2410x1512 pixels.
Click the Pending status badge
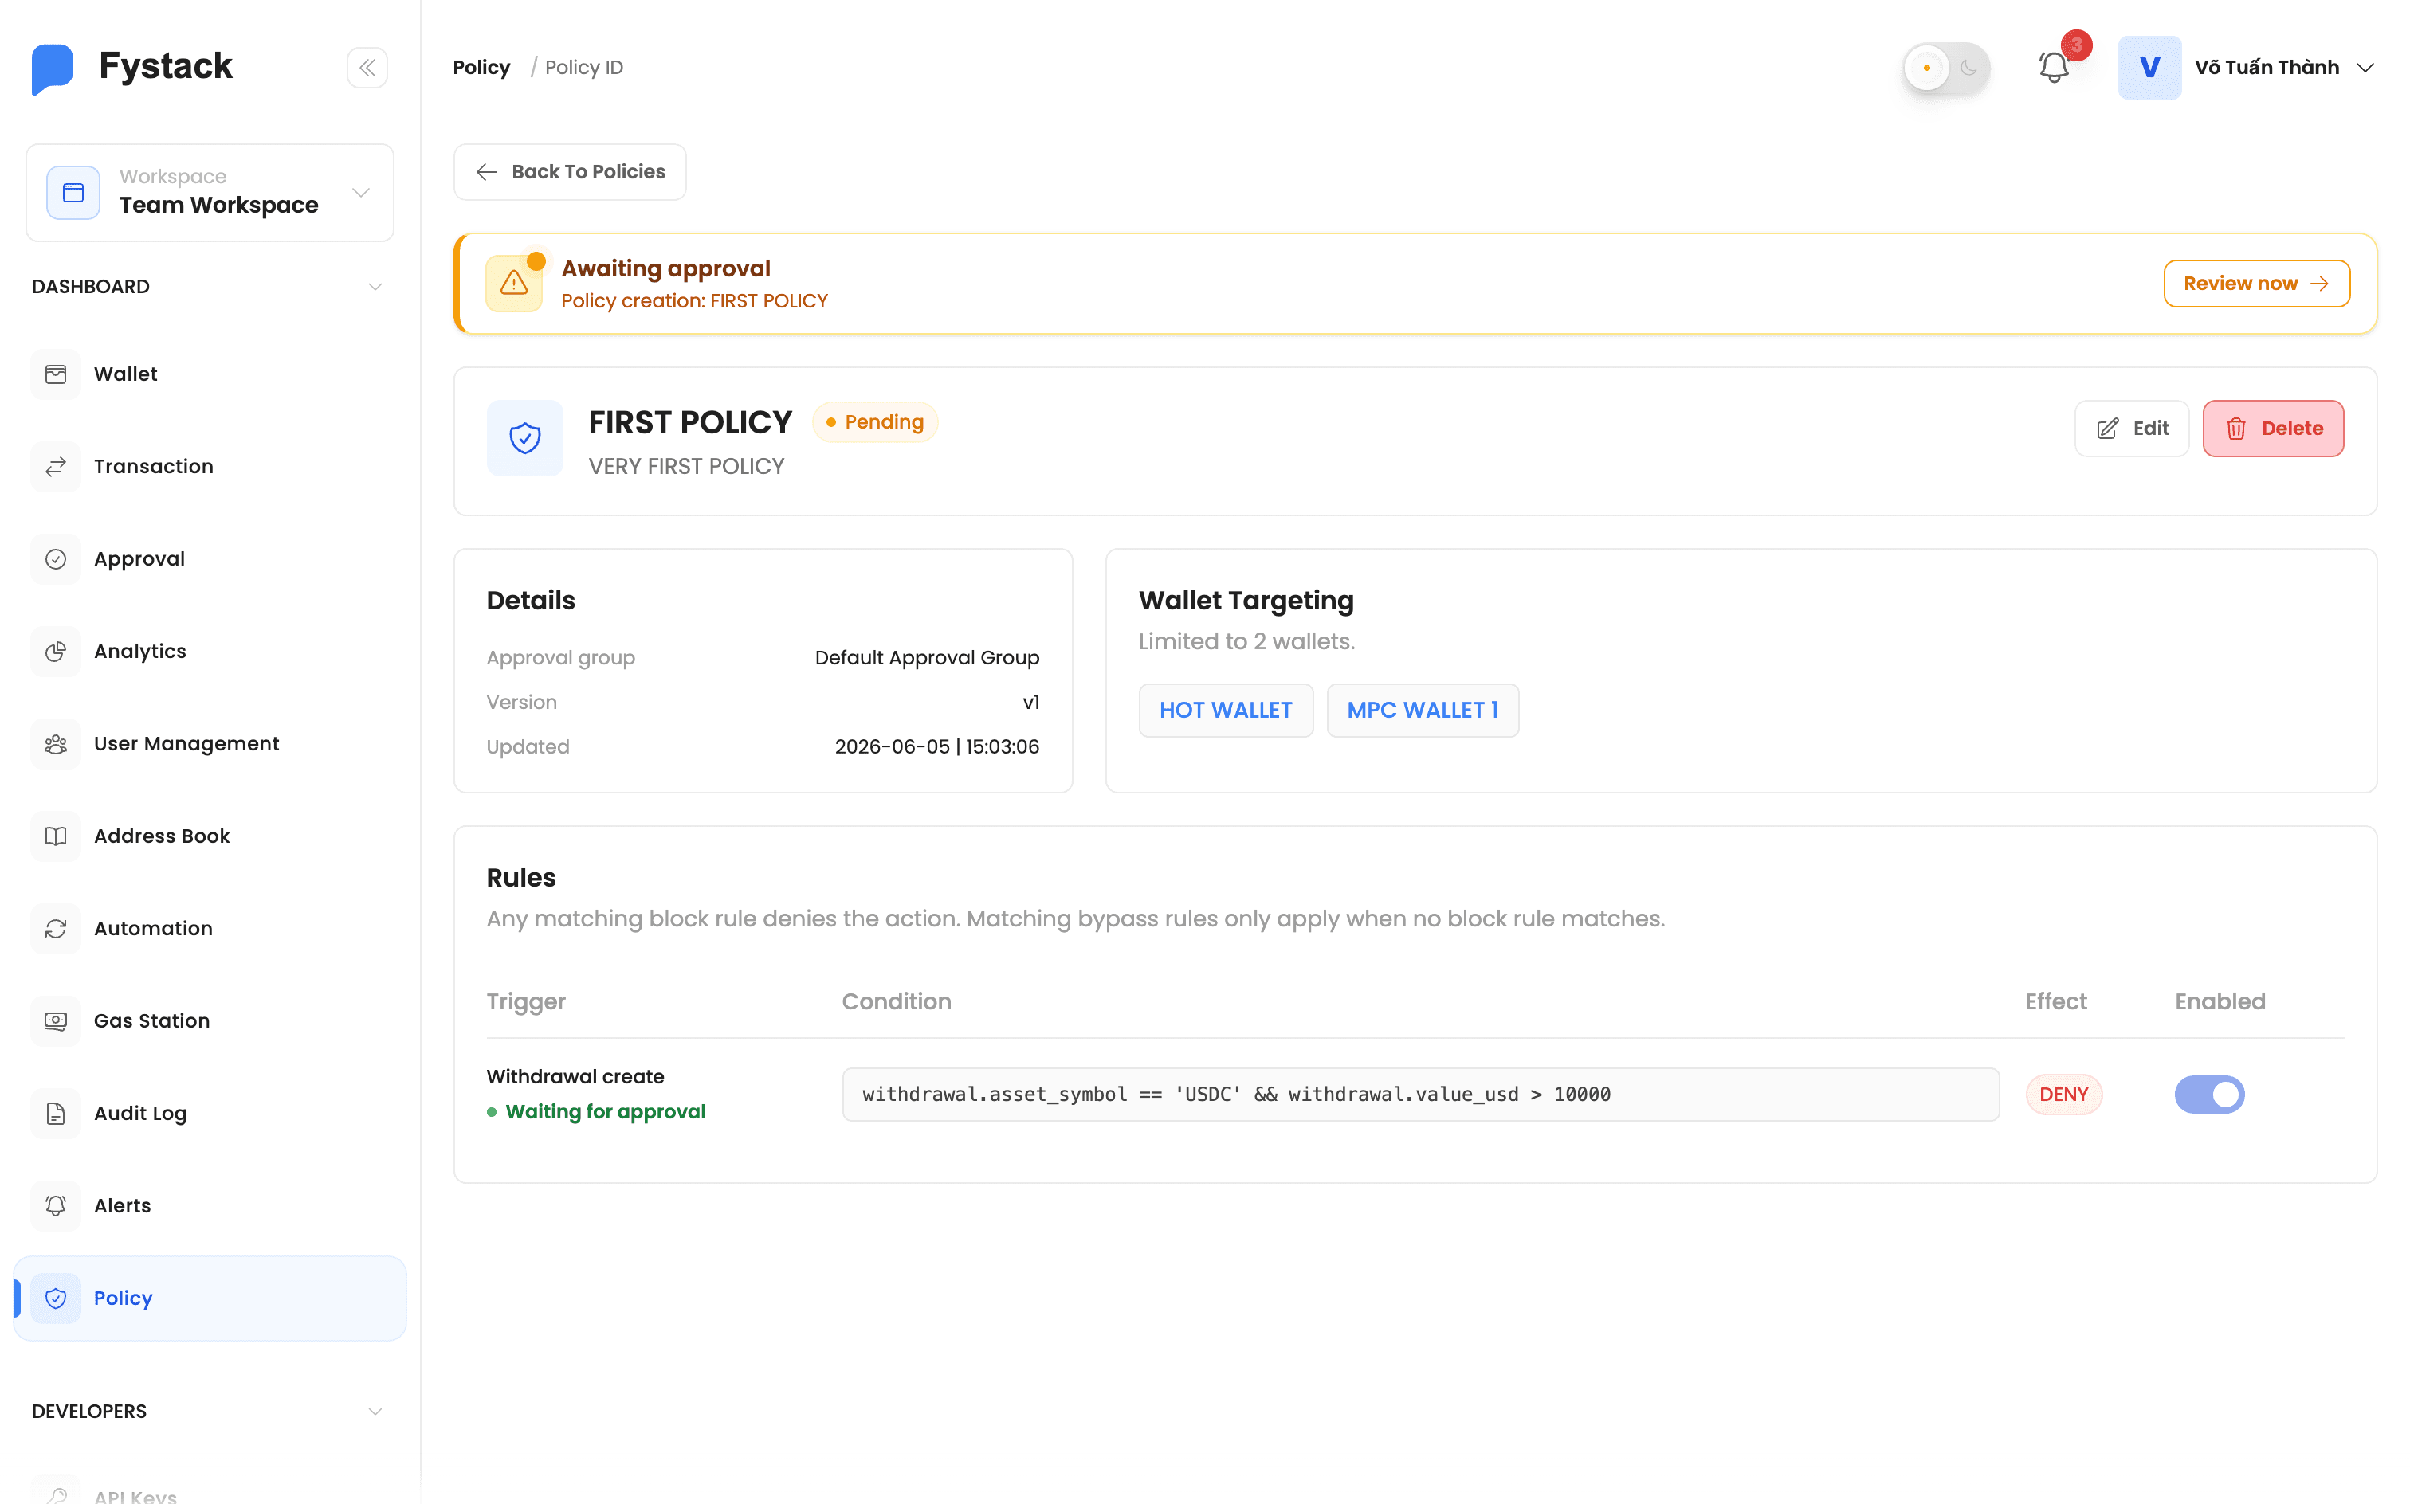874,422
